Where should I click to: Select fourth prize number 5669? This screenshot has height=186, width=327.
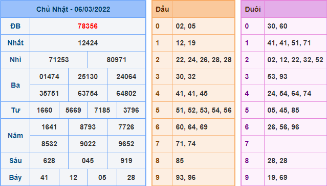73,110
